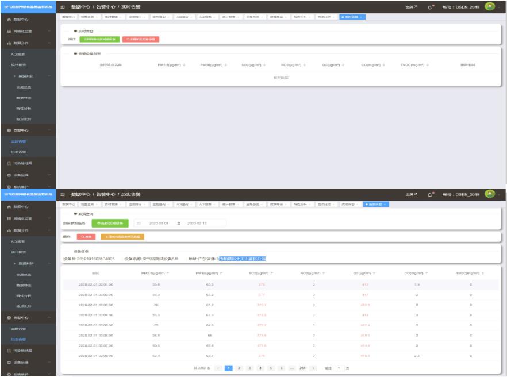Screen dimensions: 507x377
Task: Click the green 选择网格化区域设备 button under 实时告警
Action: [99, 39]
